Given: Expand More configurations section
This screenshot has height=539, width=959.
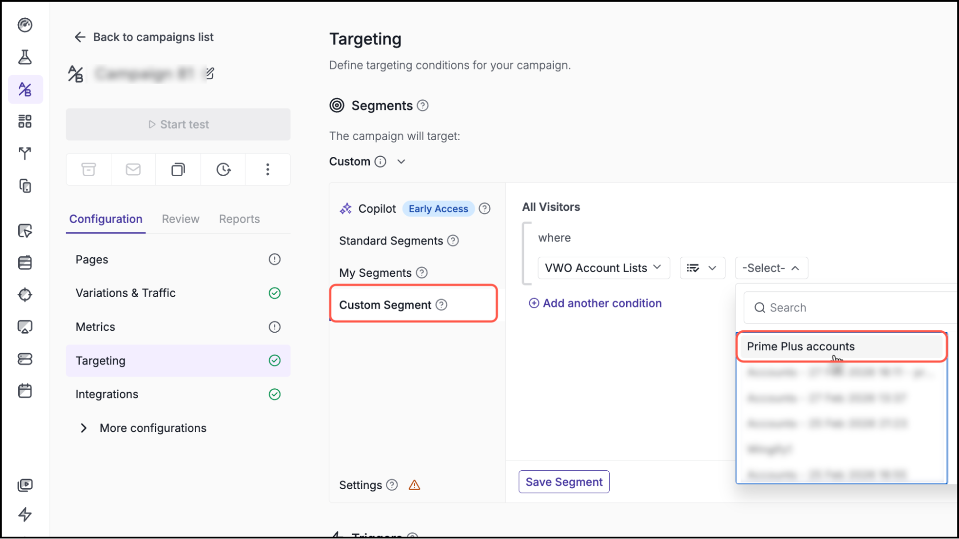Looking at the screenshot, I should (84, 428).
